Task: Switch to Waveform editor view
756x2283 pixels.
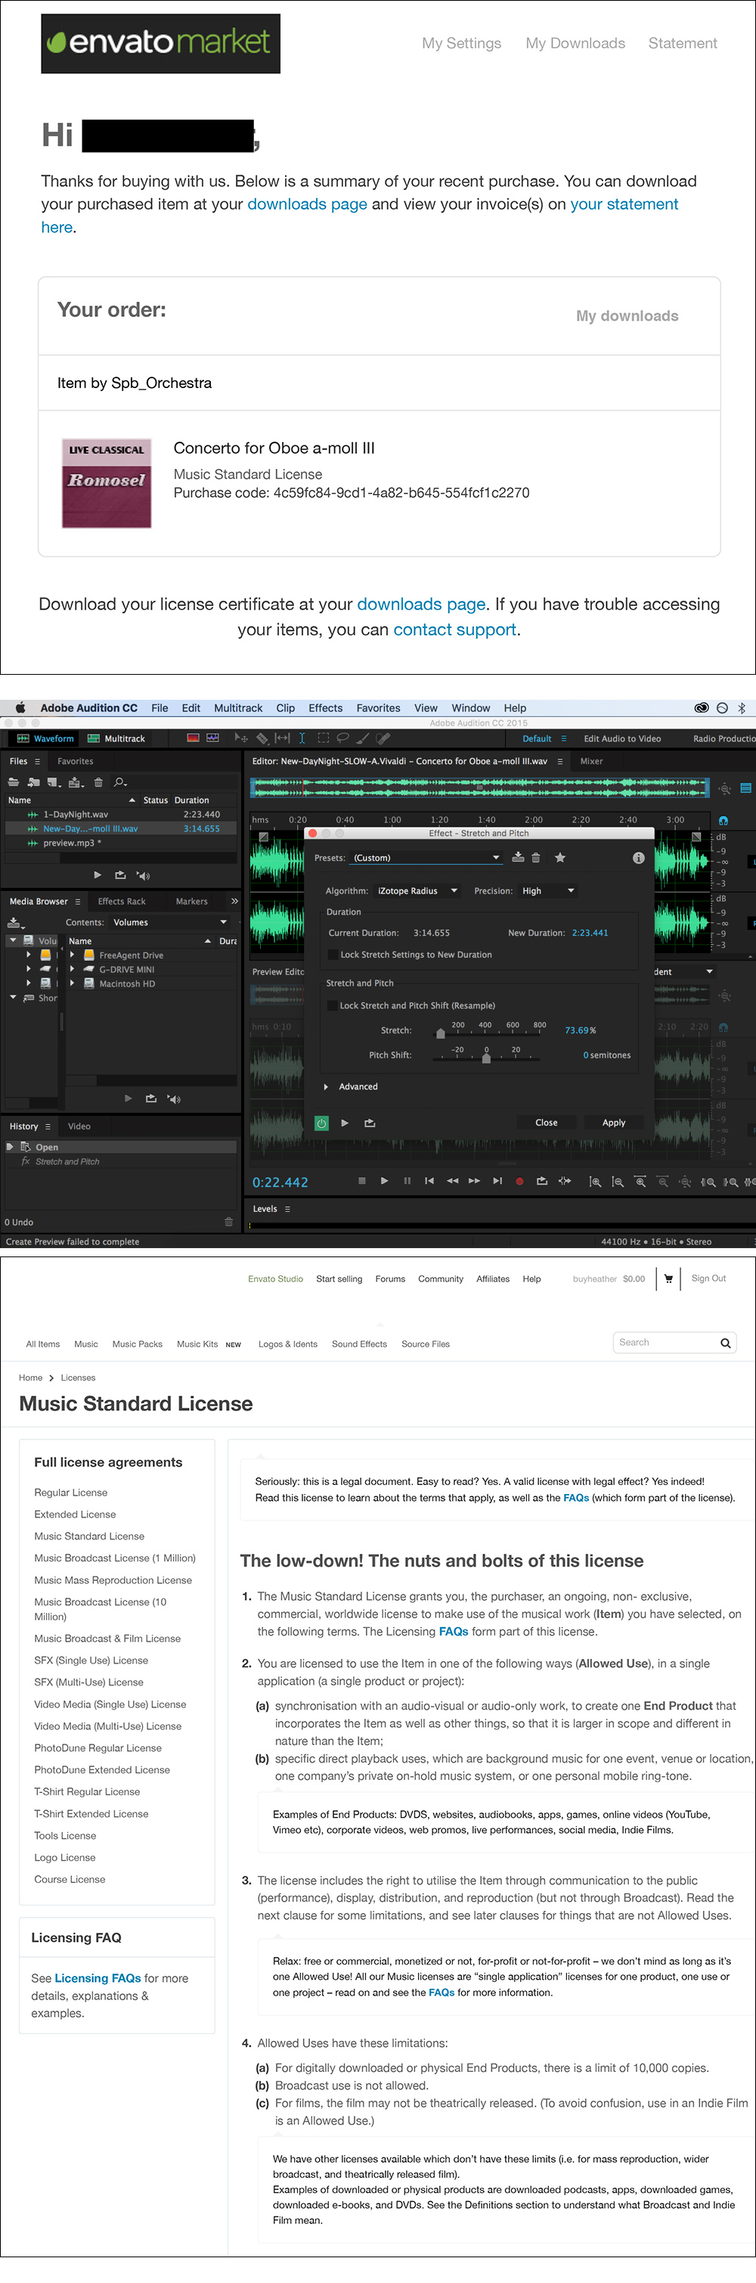Action: [45, 738]
